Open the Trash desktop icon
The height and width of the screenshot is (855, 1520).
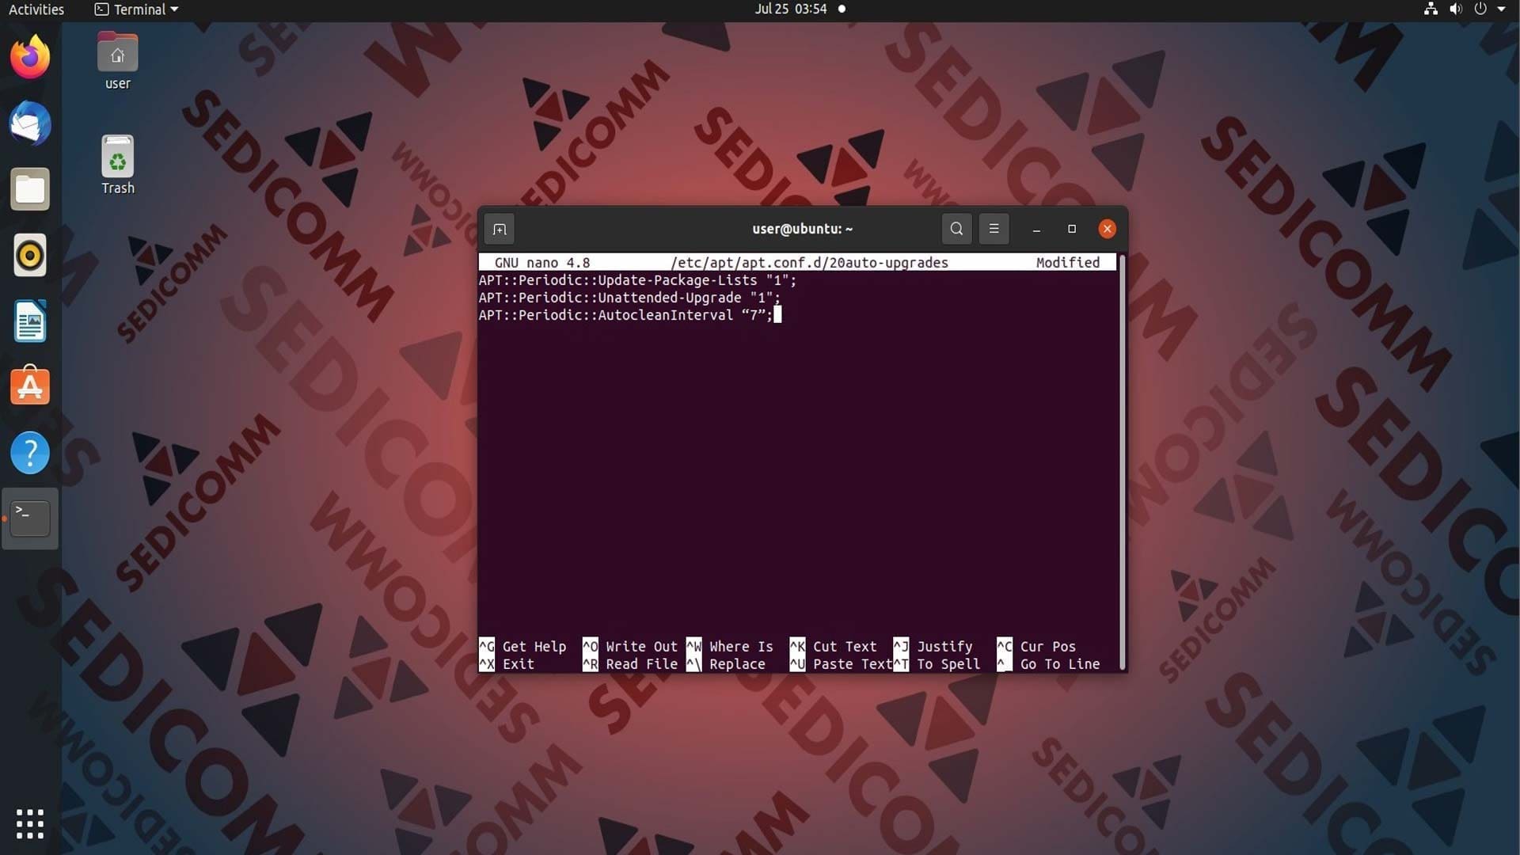pos(117,165)
